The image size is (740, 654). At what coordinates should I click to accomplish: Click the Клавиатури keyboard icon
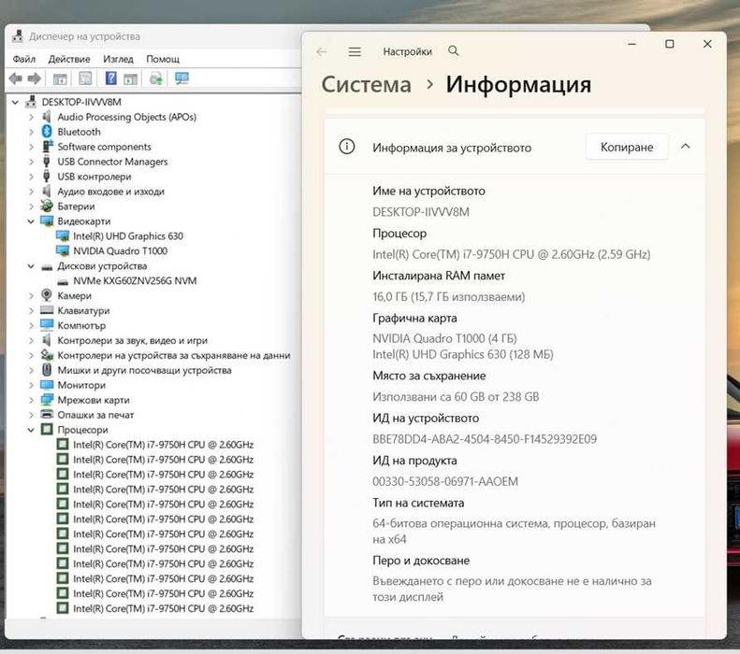(x=47, y=309)
